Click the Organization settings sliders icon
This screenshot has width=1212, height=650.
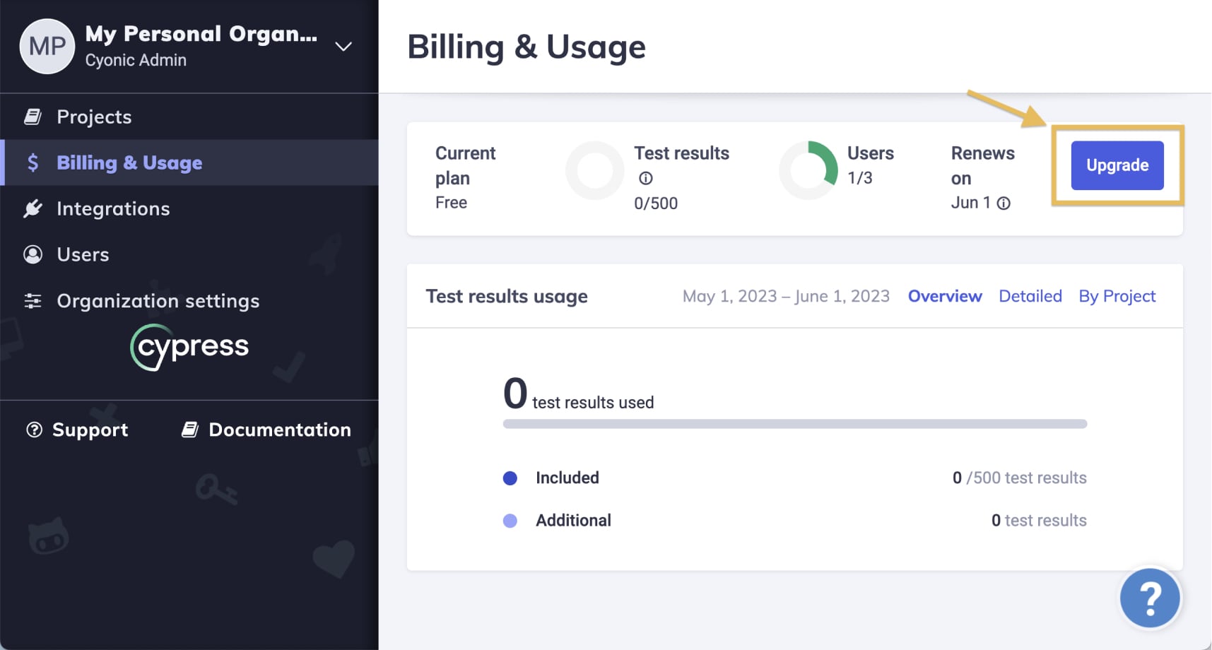pyautogui.click(x=33, y=301)
